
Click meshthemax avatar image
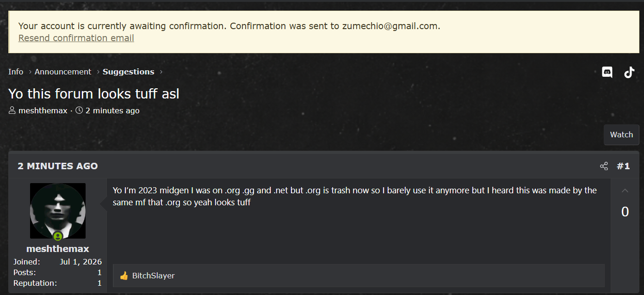pyautogui.click(x=58, y=211)
